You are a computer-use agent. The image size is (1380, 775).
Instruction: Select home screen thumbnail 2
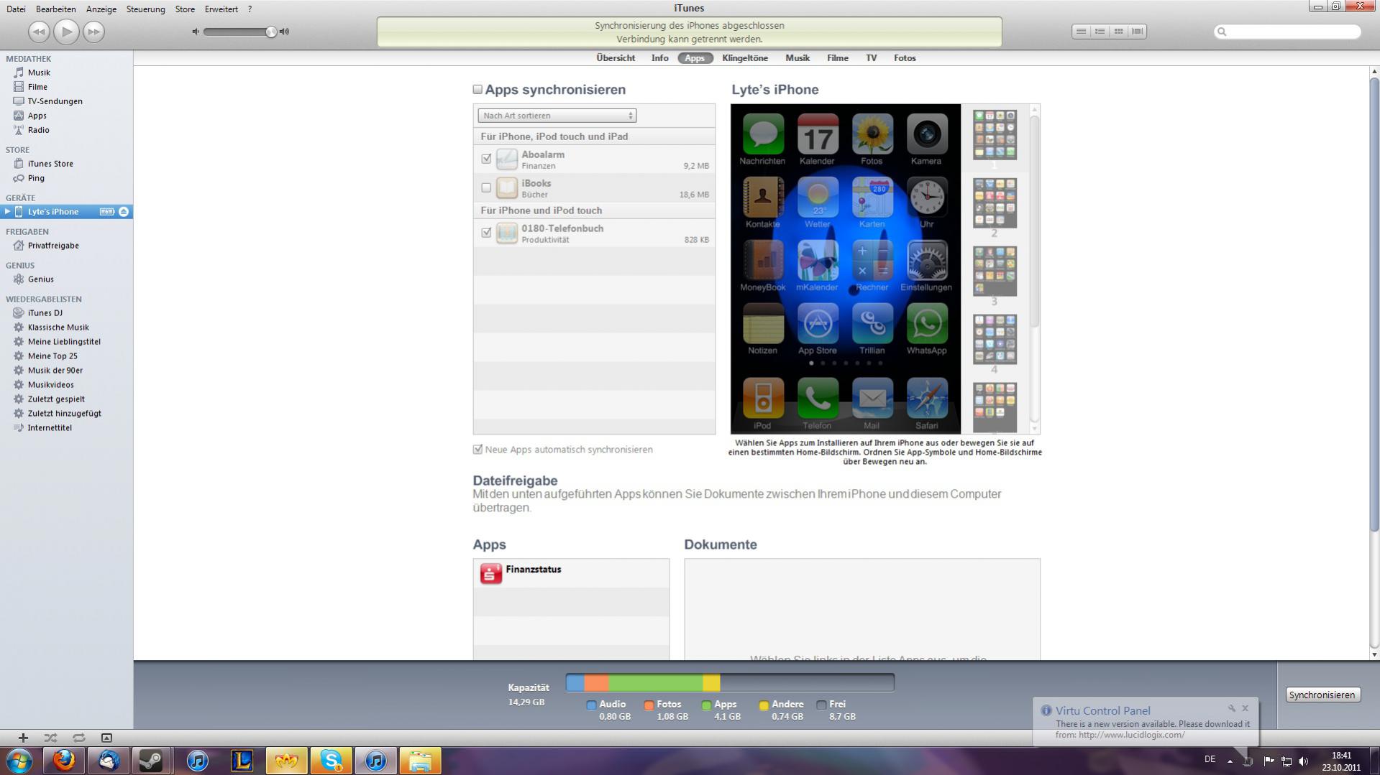[995, 203]
